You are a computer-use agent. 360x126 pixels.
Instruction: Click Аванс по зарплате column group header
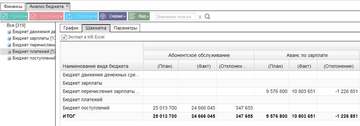[307, 55]
